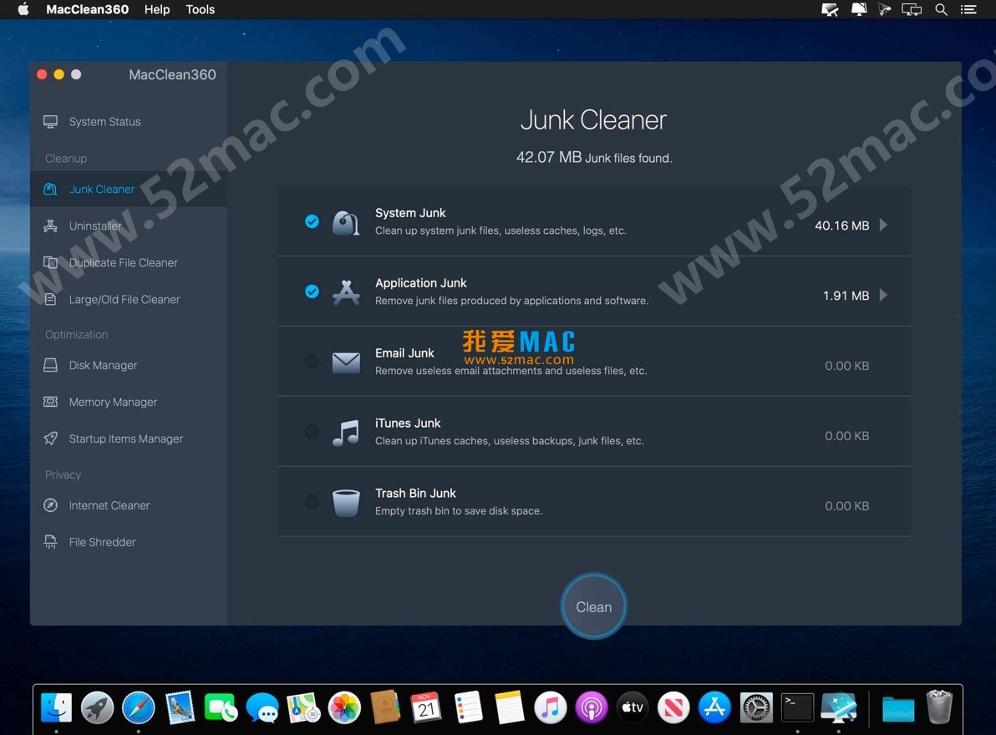This screenshot has width=996, height=735.
Task: Open Trash from the Dock
Action: coord(939,707)
